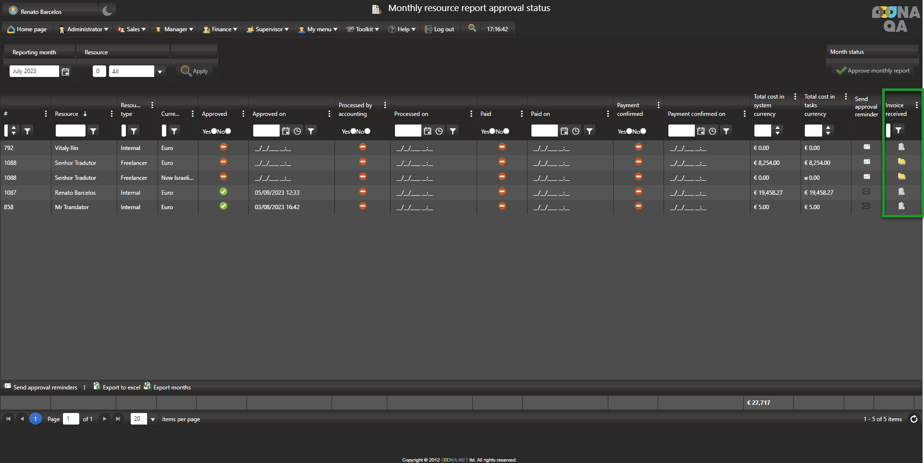Image resolution: width=924 pixels, height=463 pixels.
Task: Click invoice folder icon for Senhor Tradutor Euro row
Action: pyautogui.click(x=901, y=162)
